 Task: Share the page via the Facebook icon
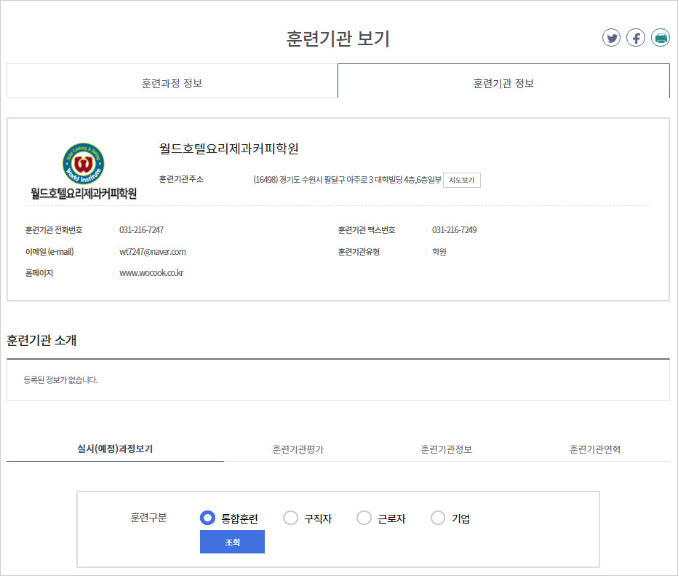click(636, 38)
